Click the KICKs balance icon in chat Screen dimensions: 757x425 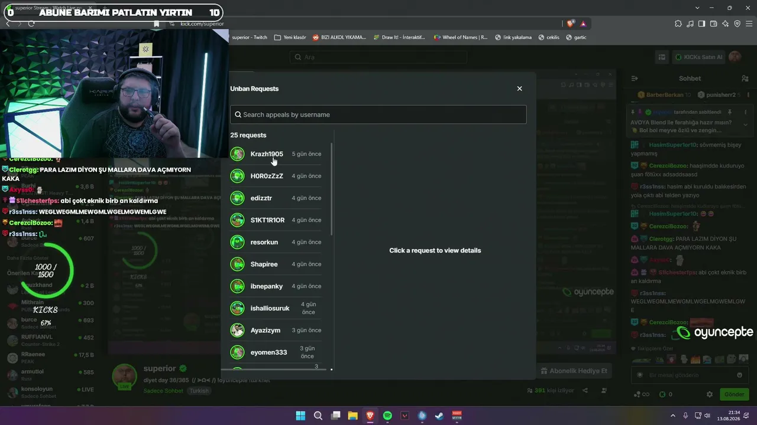coord(662,394)
